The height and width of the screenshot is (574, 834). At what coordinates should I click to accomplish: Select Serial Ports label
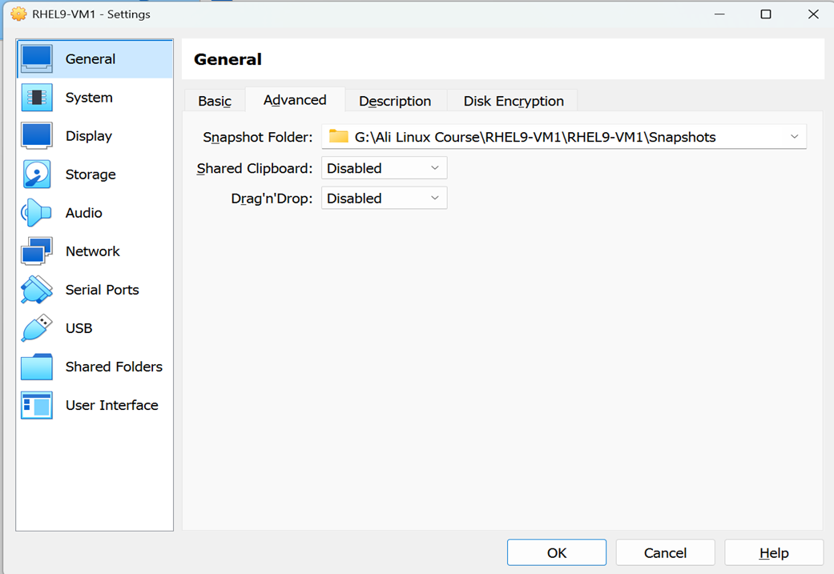[x=102, y=290]
